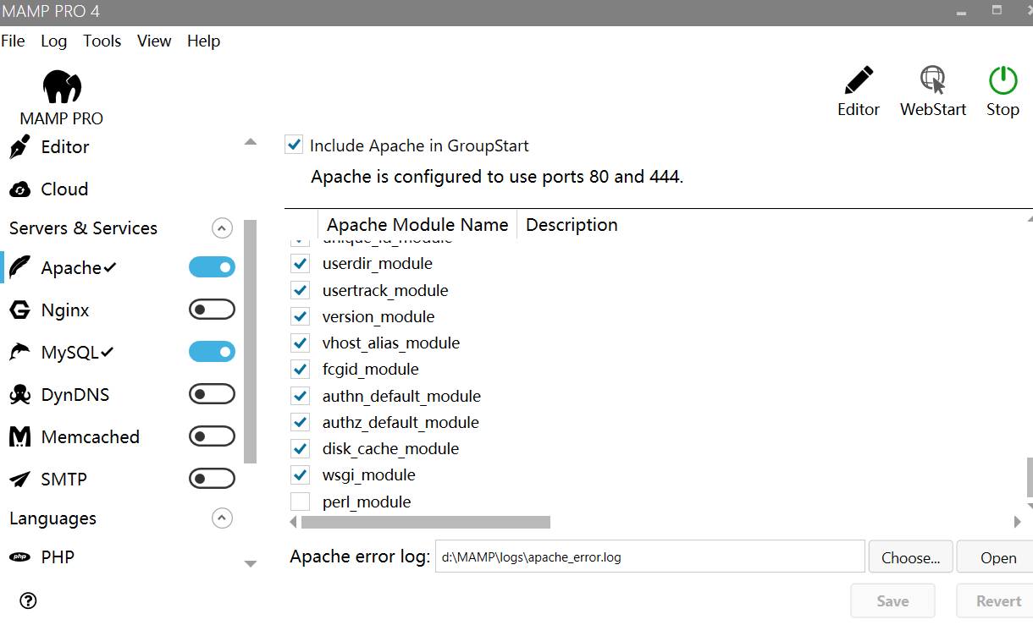
Task: Expand the Languages section
Action: (x=222, y=518)
